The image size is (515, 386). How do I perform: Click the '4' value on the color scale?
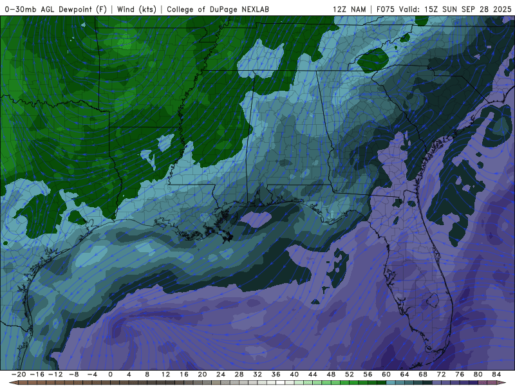(x=129, y=374)
